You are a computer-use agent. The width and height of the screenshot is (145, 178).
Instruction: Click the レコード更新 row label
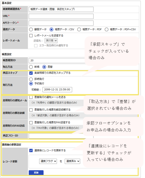[10, 161]
